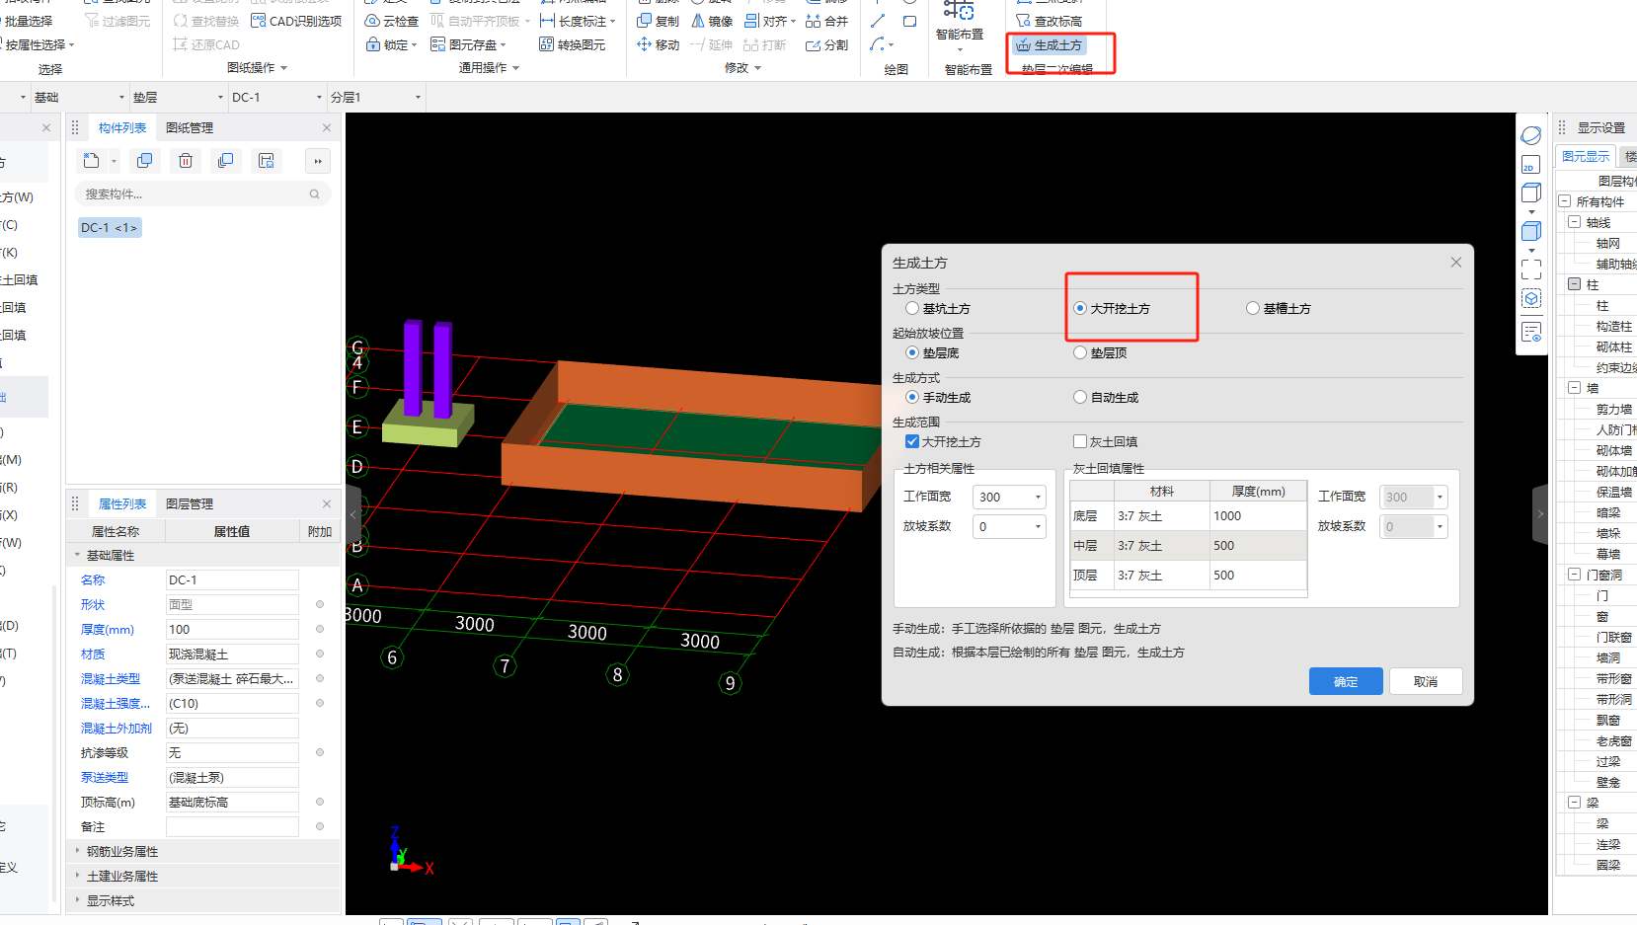Click 取消 in the 生成土方 dialog
The width and height of the screenshot is (1637, 925).
1426,682
